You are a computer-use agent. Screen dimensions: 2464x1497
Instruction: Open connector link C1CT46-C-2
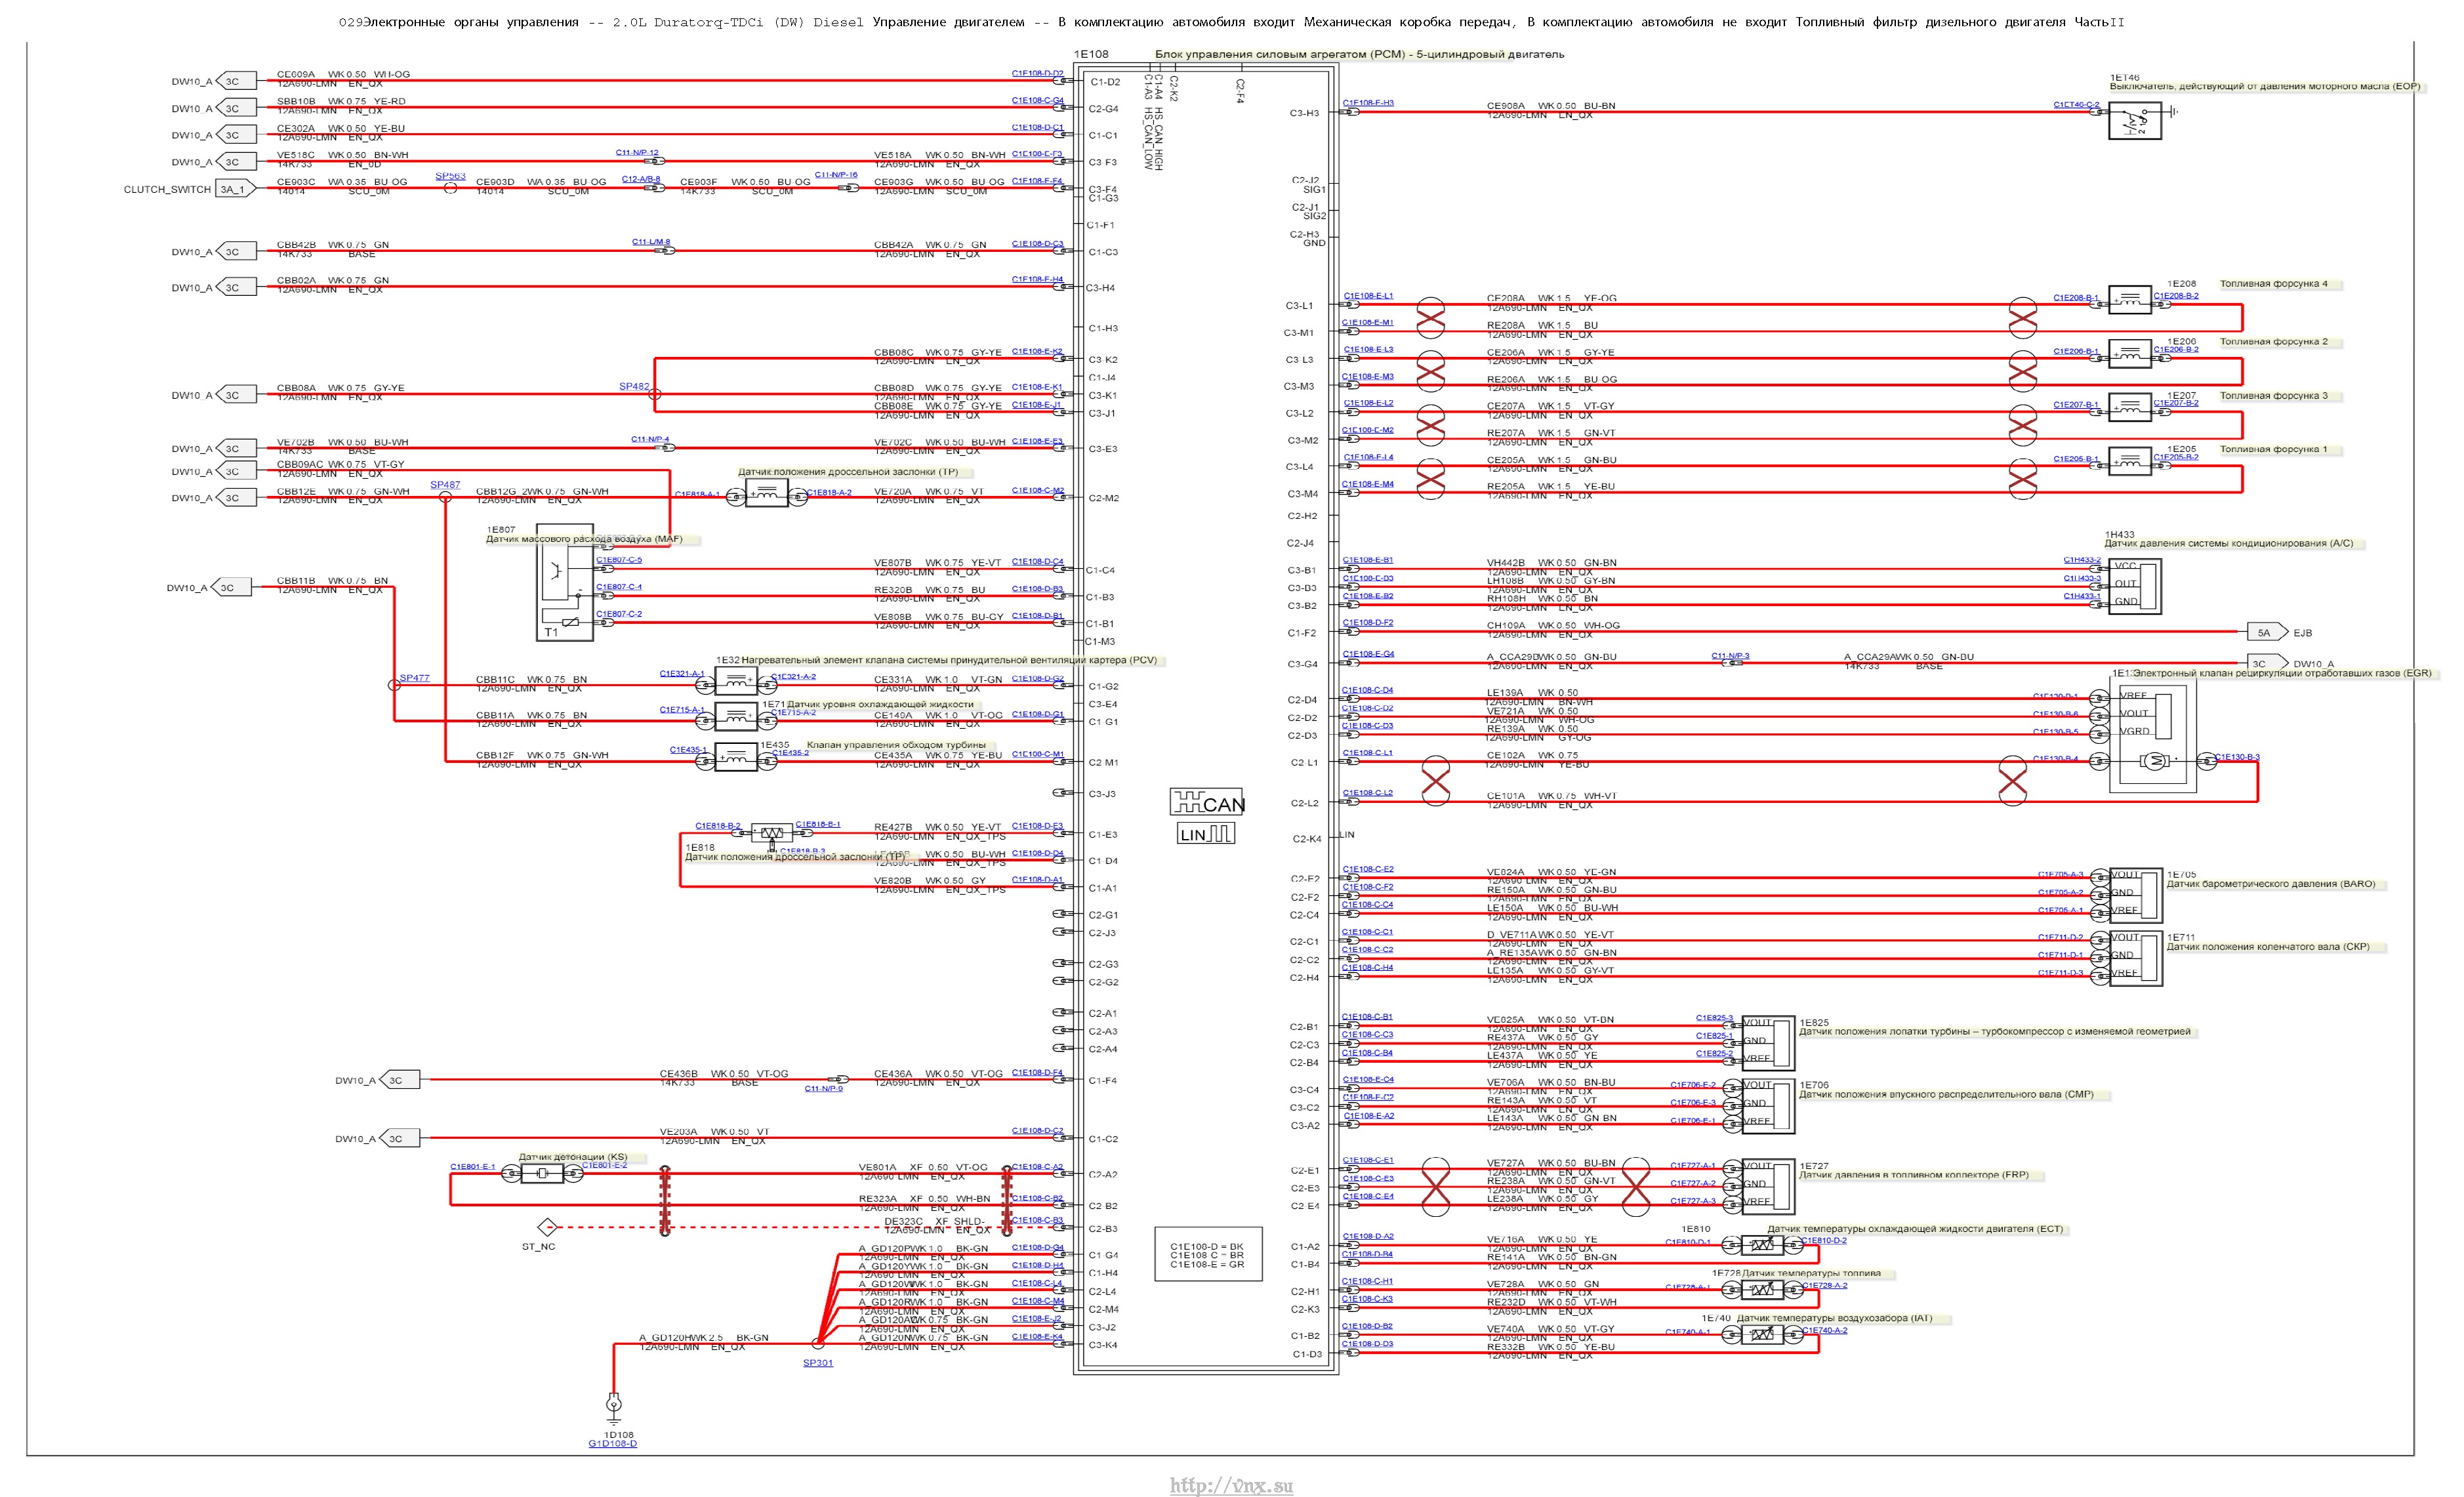tap(2076, 104)
